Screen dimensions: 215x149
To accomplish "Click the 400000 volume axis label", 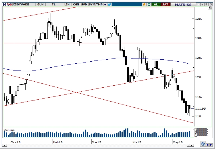I will [201, 129].
